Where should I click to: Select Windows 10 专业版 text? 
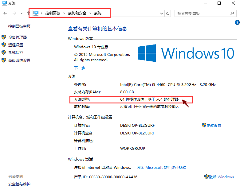[x=91, y=47]
